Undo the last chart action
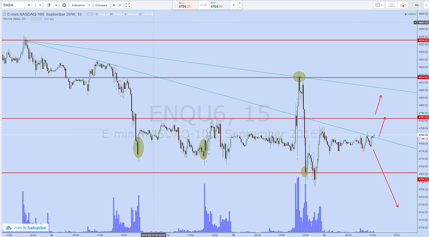Screen dimensions: 429x237 pyautogui.click(x=114, y=5)
